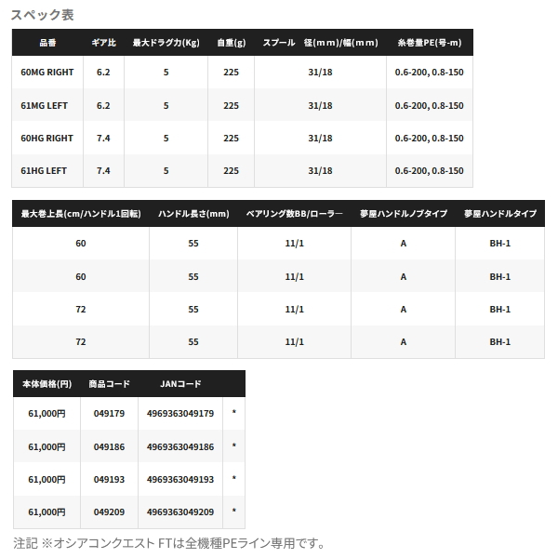Select the 61HG LEFT model row label
This screenshot has height=558, width=558.
click(x=47, y=170)
